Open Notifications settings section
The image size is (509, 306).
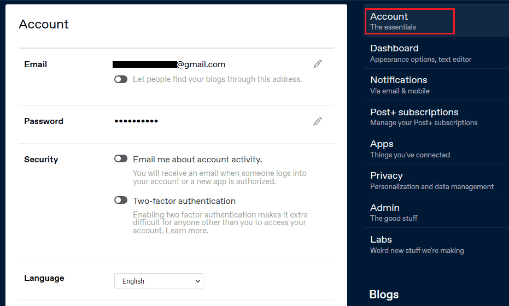[436, 85]
